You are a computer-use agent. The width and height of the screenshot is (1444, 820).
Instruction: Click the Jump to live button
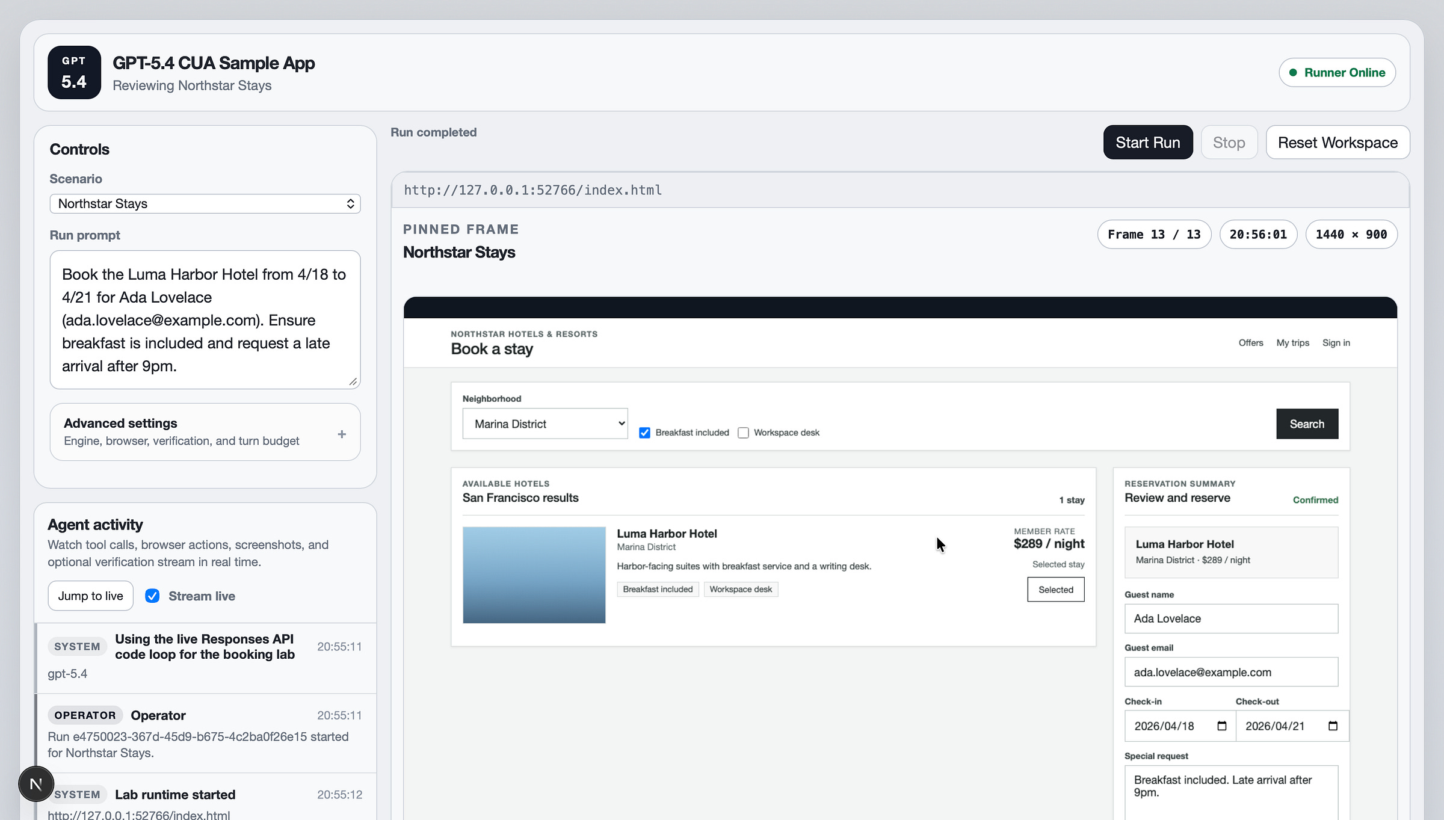point(90,596)
